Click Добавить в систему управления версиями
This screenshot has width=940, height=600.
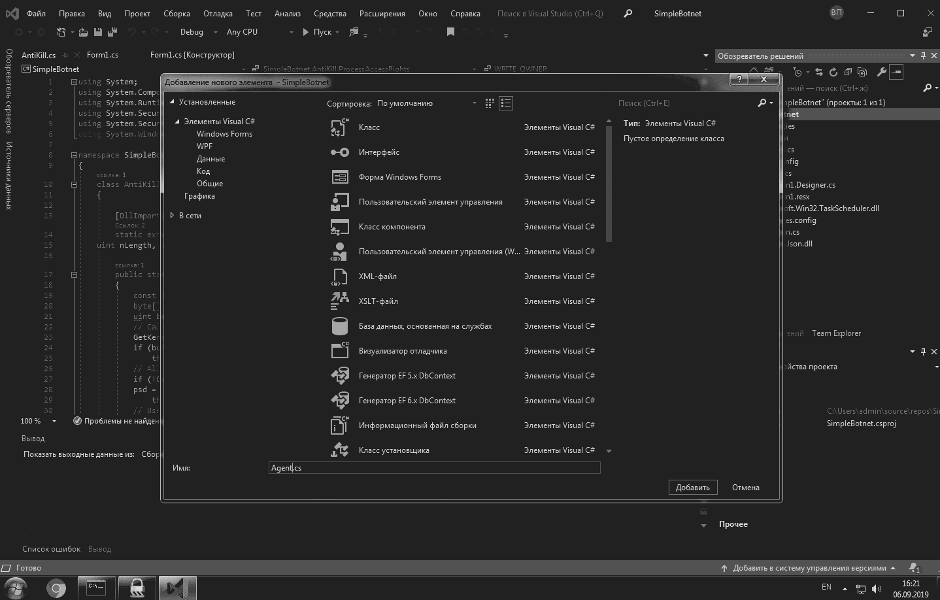[x=807, y=568]
